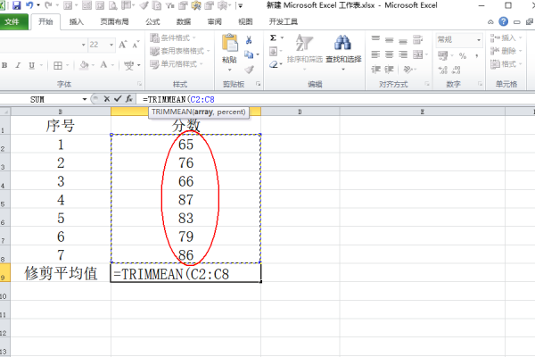535x357 pixels.
Task: Open Conditional Formatting (条件格式) dropdown
Action: point(173,37)
